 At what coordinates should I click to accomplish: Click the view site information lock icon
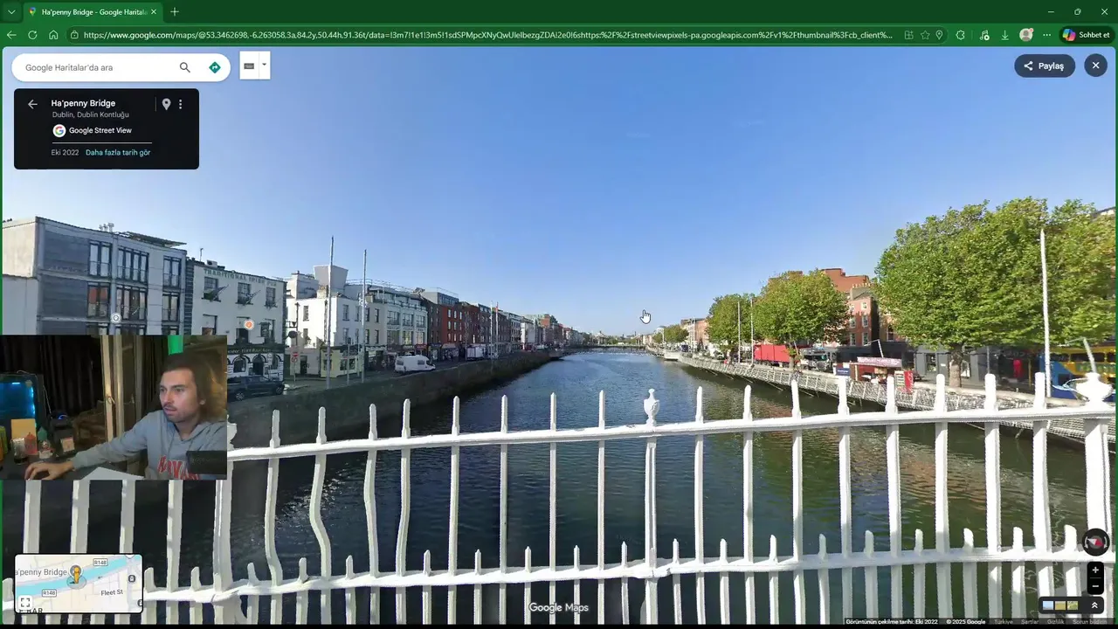75,35
